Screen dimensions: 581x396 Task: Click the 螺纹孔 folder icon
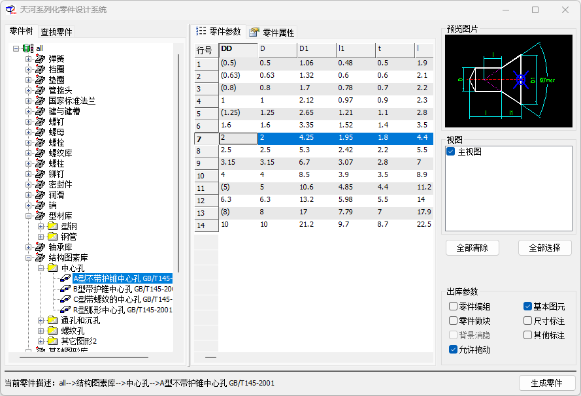point(53,331)
